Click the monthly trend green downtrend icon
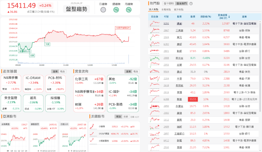The height and width of the screenshot is (152, 262). coord(129,10)
